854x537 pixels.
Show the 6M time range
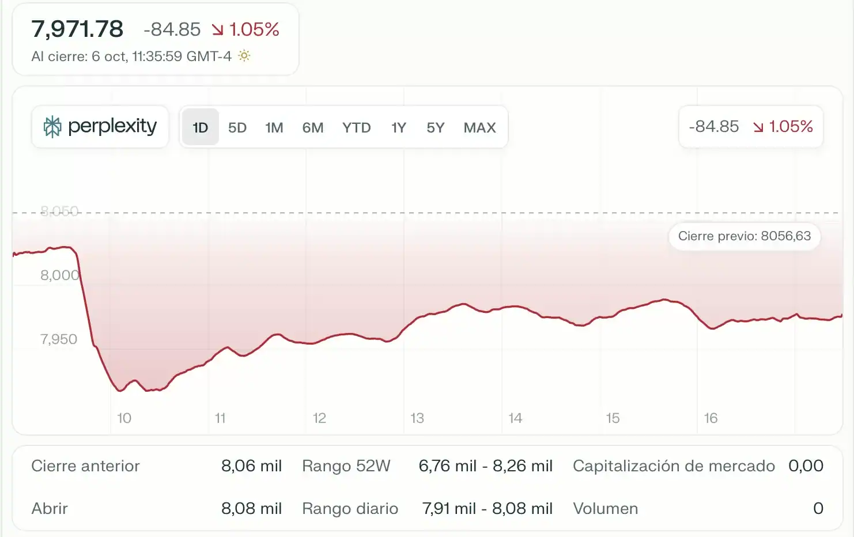coord(312,127)
